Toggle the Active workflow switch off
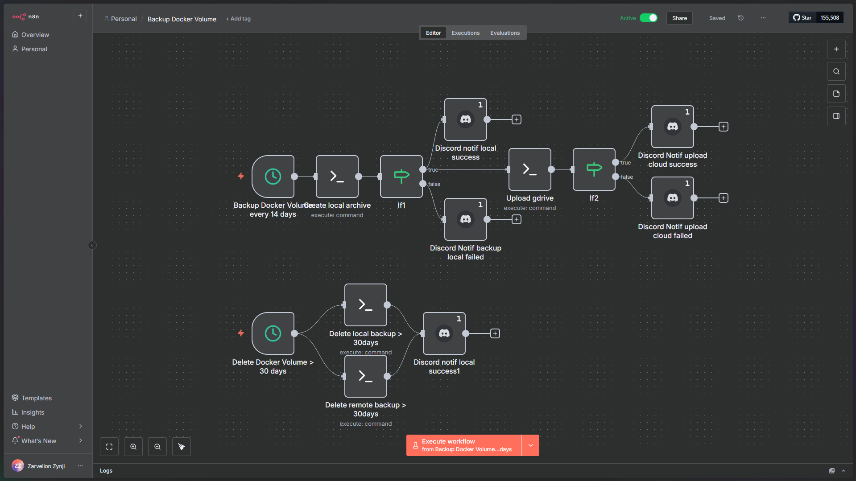The image size is (856, 481). [648, 18]
